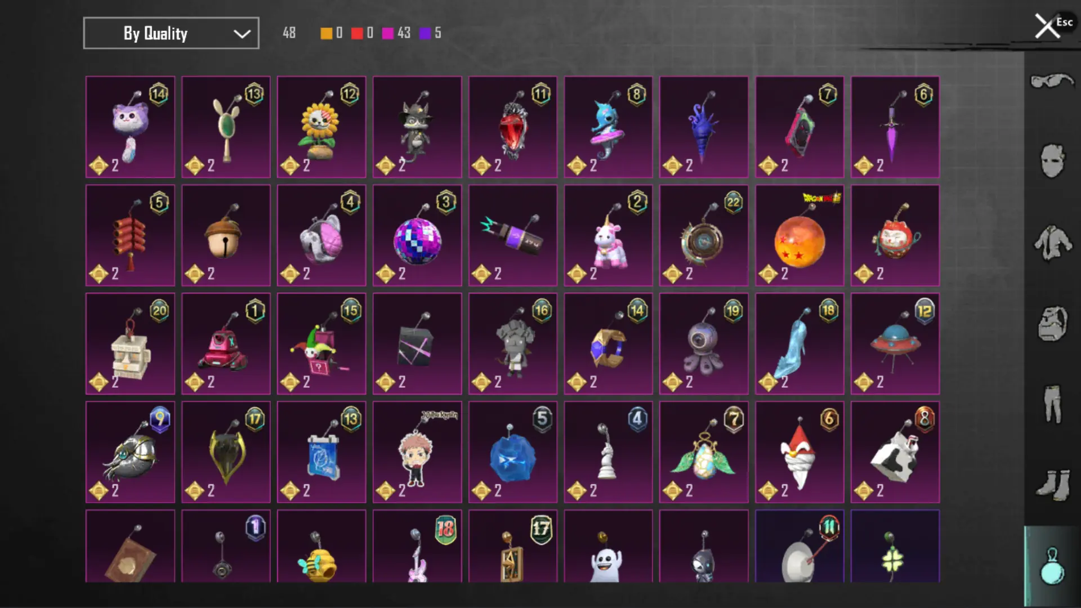Choose the UFO ornament numbered 12
1081x608 pixels.
coord(895,343)
